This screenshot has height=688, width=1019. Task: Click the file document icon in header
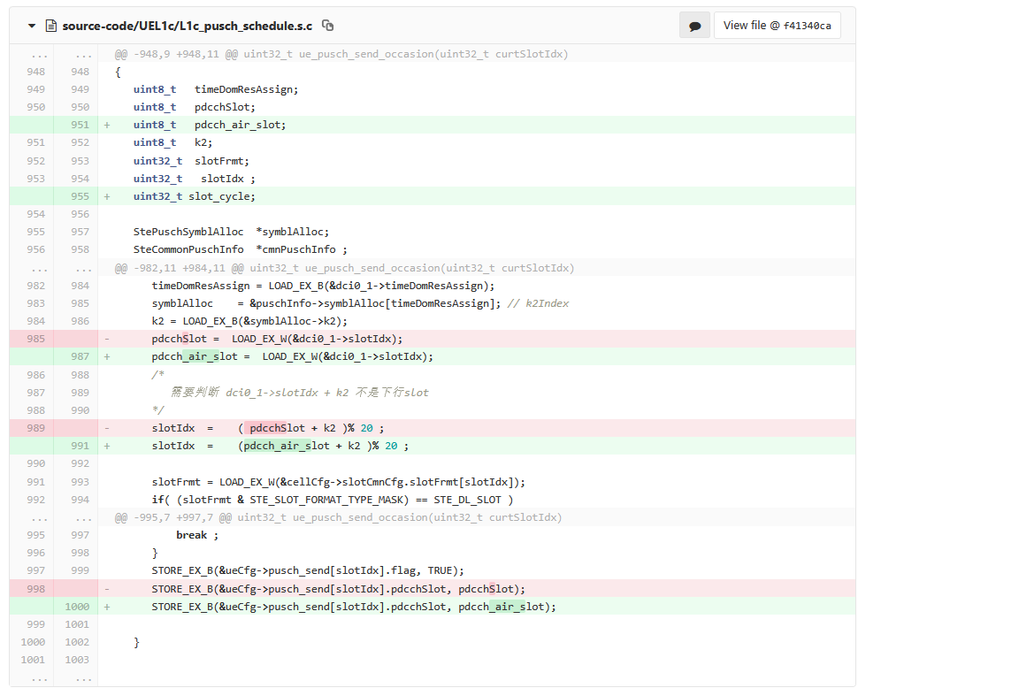(51, 26)
